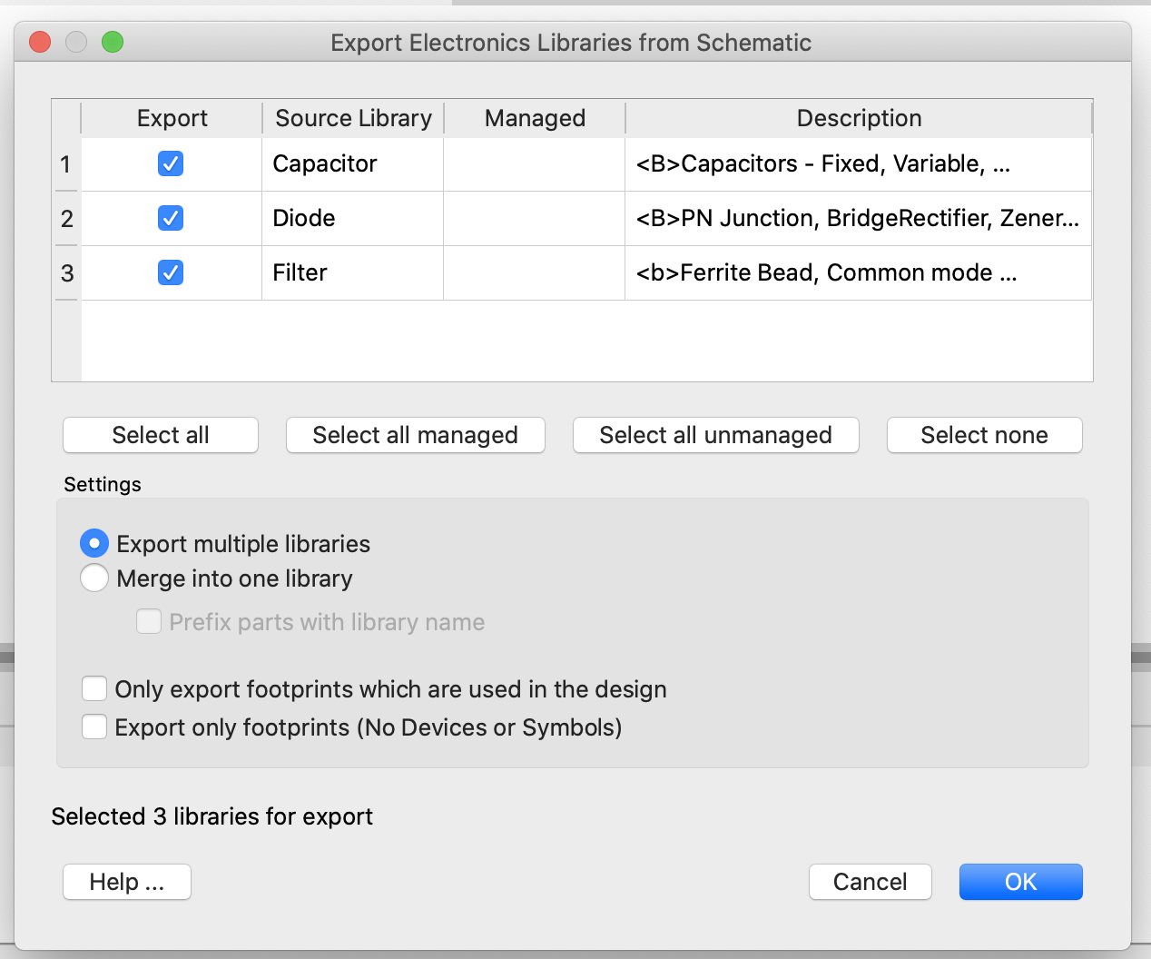The height and width of the screenshot is (959, 1151).
Task: Click row number 2 for the Diode entry
Action: pyautogui.click(x=66, y=218)
